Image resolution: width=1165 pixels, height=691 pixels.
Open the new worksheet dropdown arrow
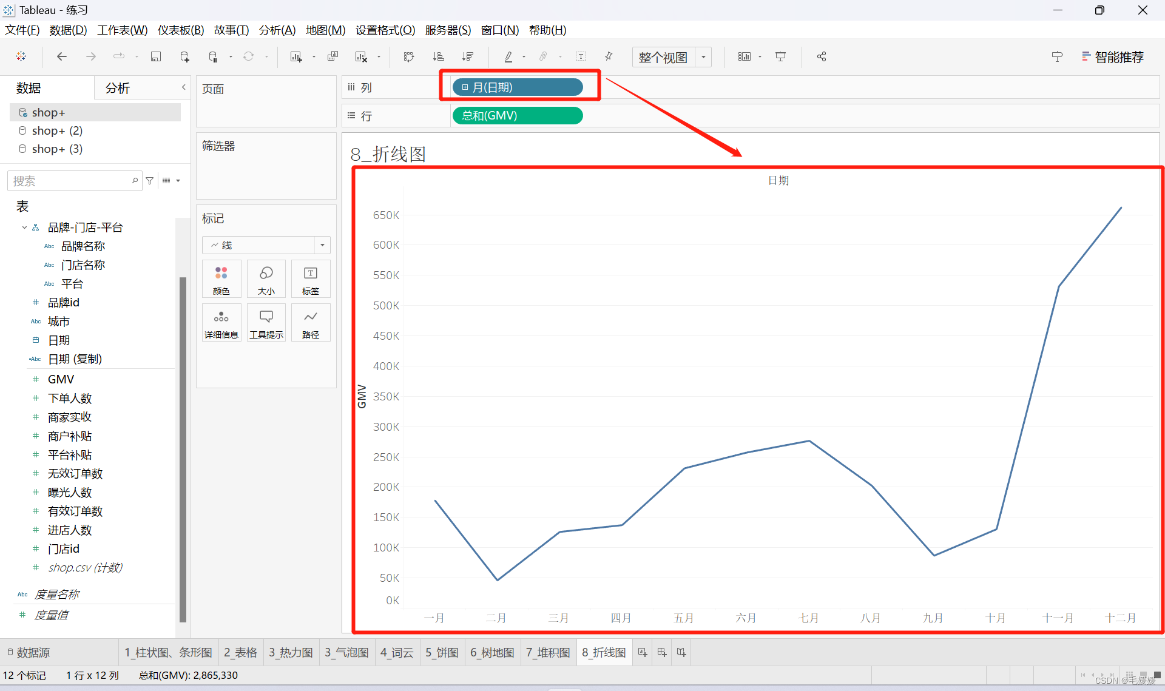point(314,57)
